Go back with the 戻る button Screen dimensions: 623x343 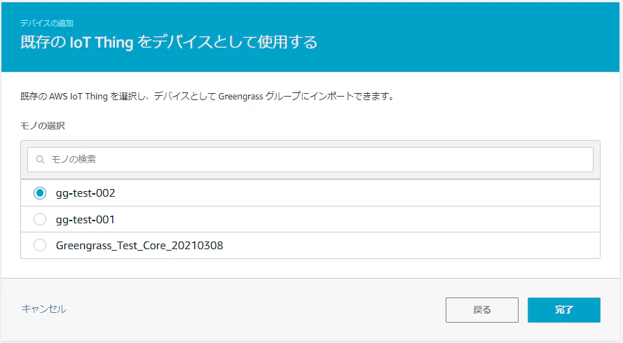tap(482, 310)
